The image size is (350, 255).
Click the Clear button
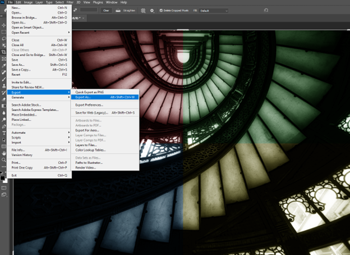(x=106, y=11)
